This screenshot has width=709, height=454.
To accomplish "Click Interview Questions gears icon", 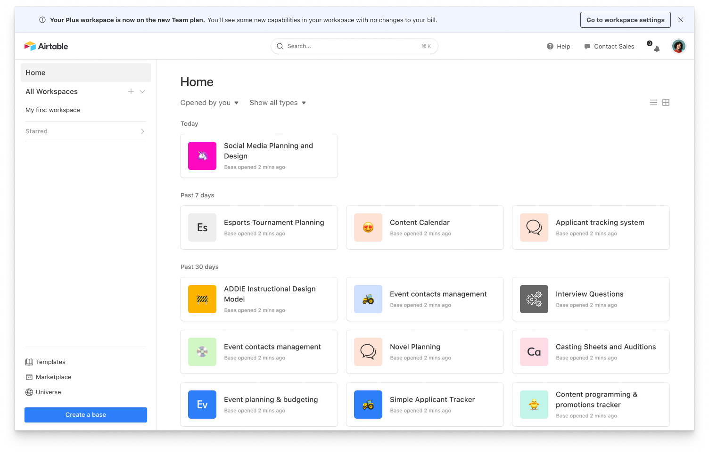I will coord(534,299).
